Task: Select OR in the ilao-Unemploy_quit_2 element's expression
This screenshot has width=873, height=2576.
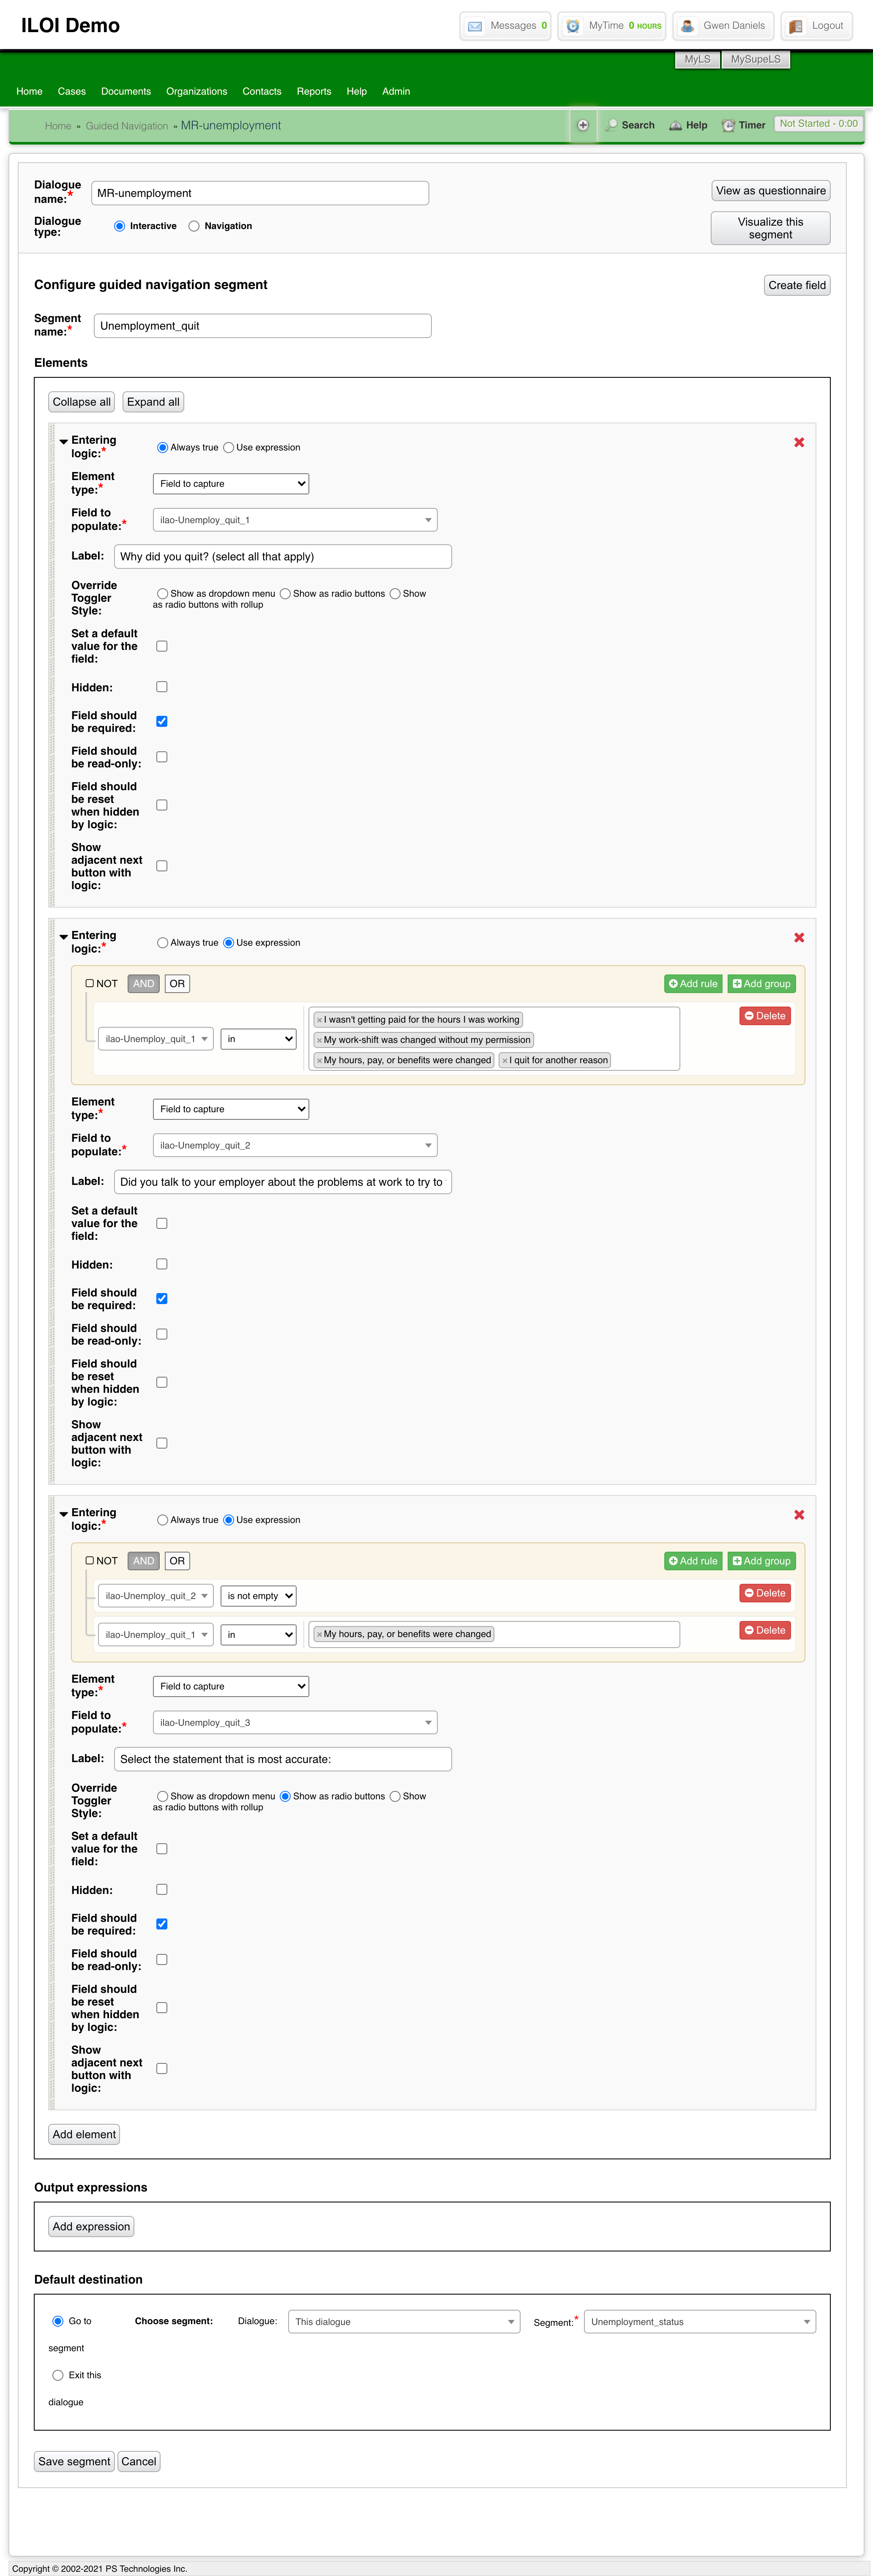Action: [x=177, y=984]
